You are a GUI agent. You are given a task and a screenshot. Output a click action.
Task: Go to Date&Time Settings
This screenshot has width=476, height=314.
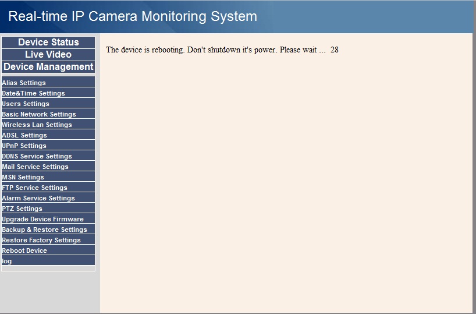point(48,93)
